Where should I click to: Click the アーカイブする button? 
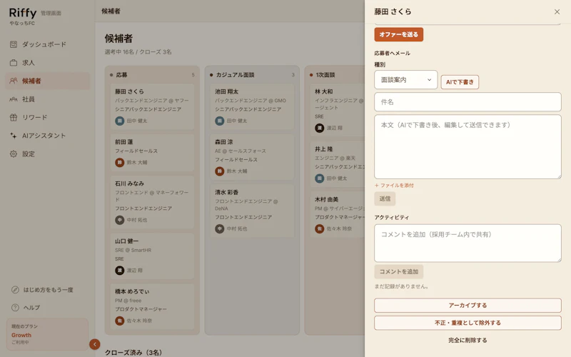pos(468,306)
